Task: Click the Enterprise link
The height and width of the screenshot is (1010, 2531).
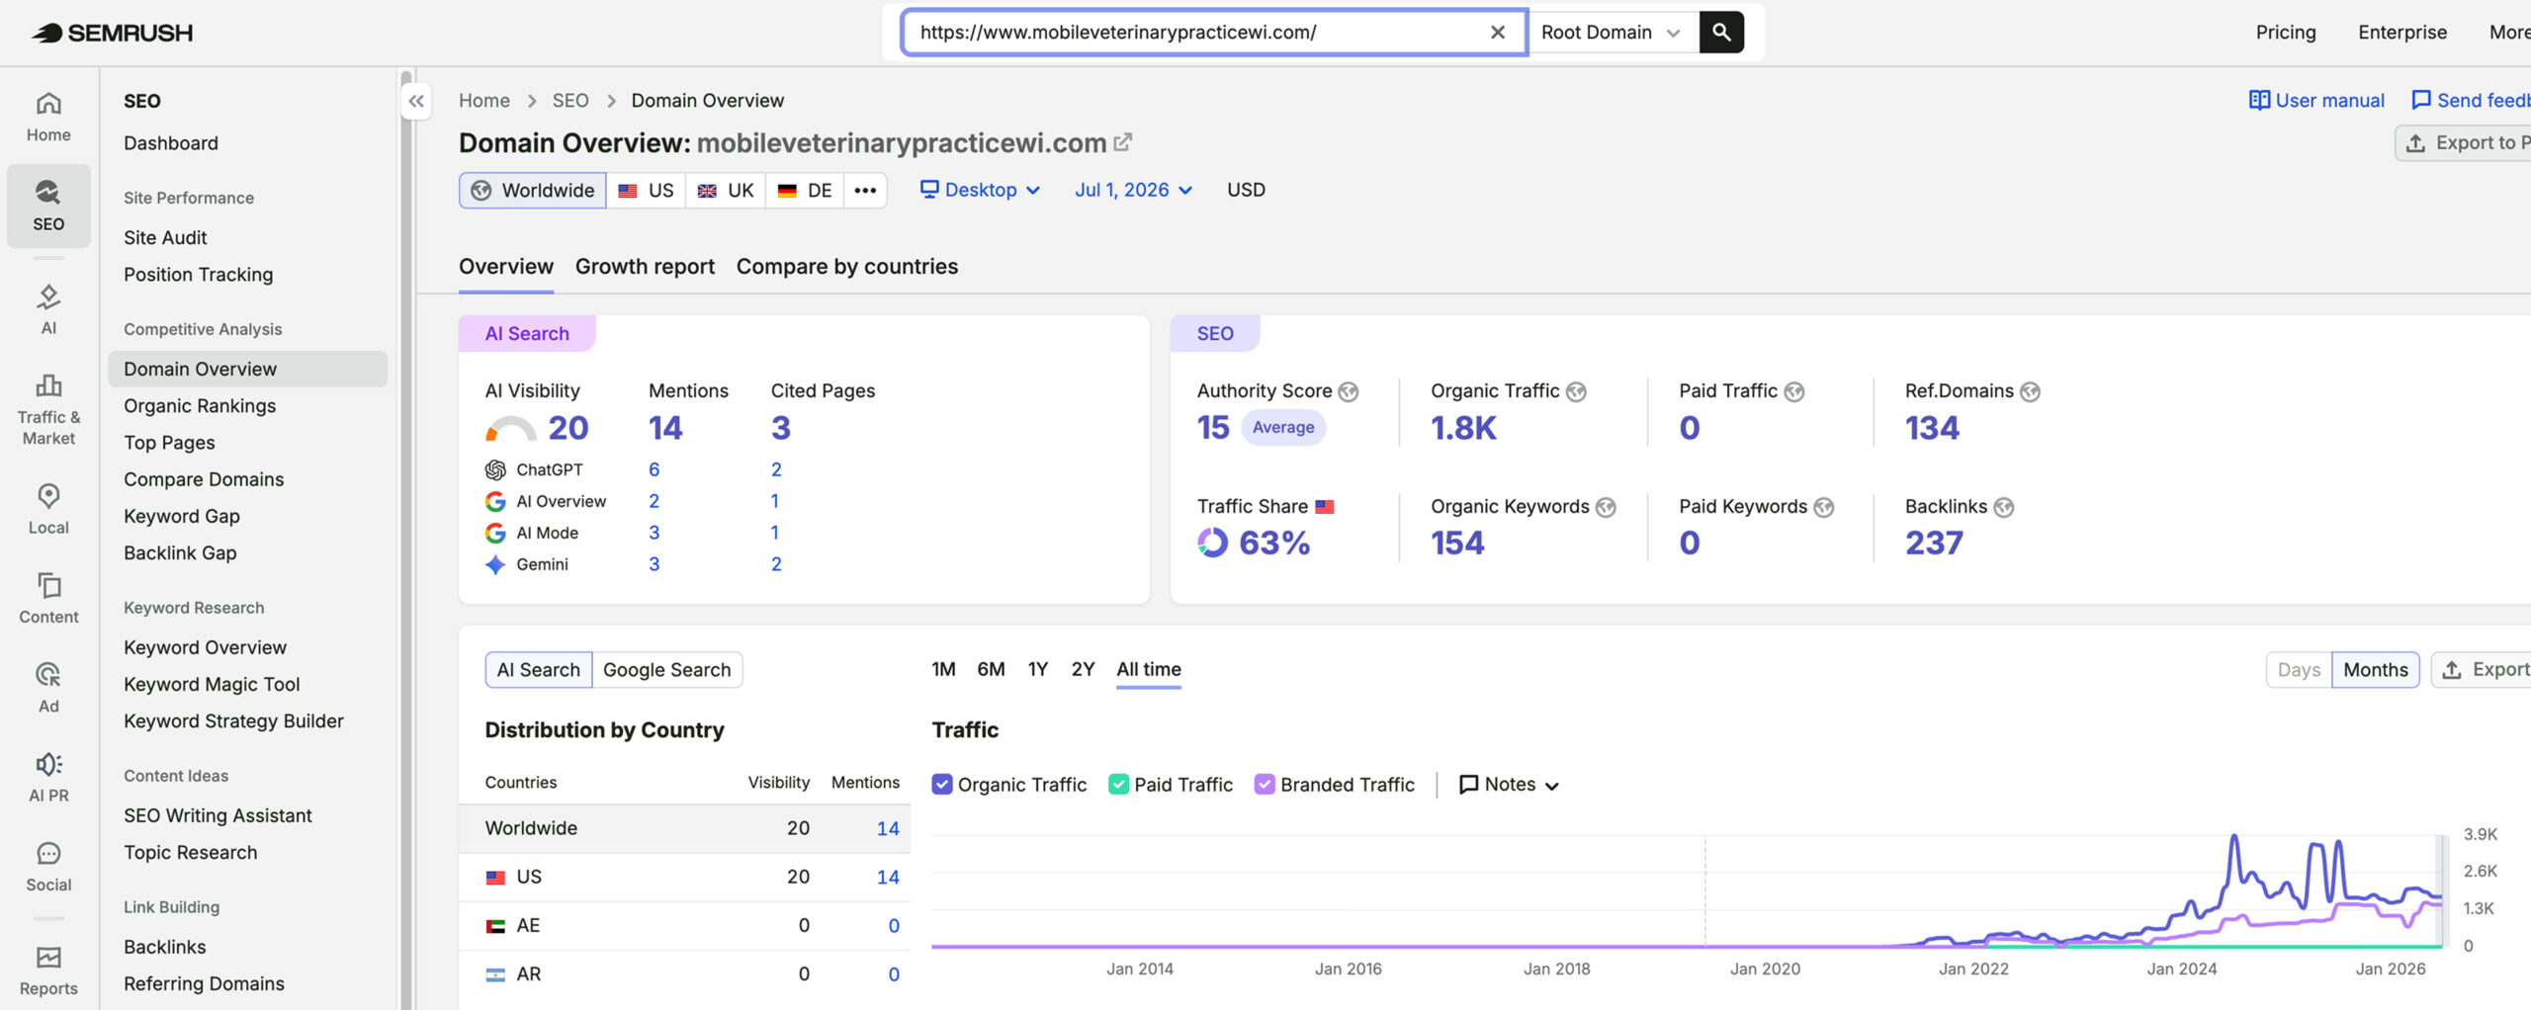Action: (2402, 33)
